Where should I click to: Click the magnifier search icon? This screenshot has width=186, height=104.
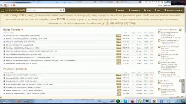pos(63,10)
